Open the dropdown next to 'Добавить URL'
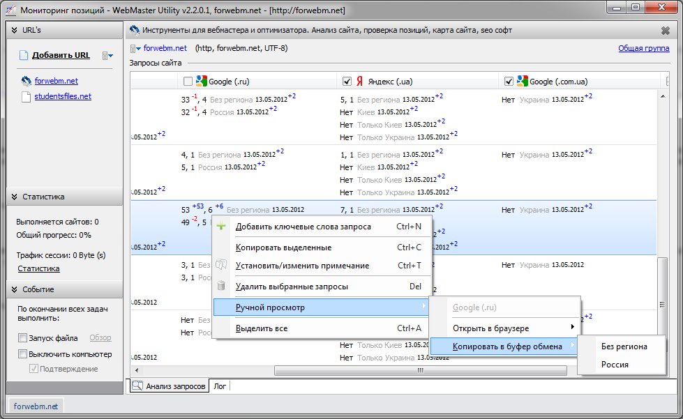Image resolution: width=683 pixels, height=419 pixels. [107, 56]
